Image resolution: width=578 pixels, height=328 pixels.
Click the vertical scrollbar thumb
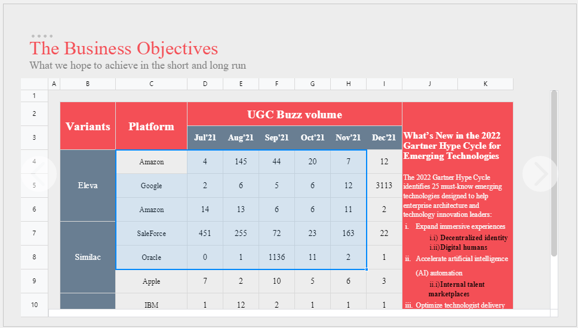(x=554, y=173)
